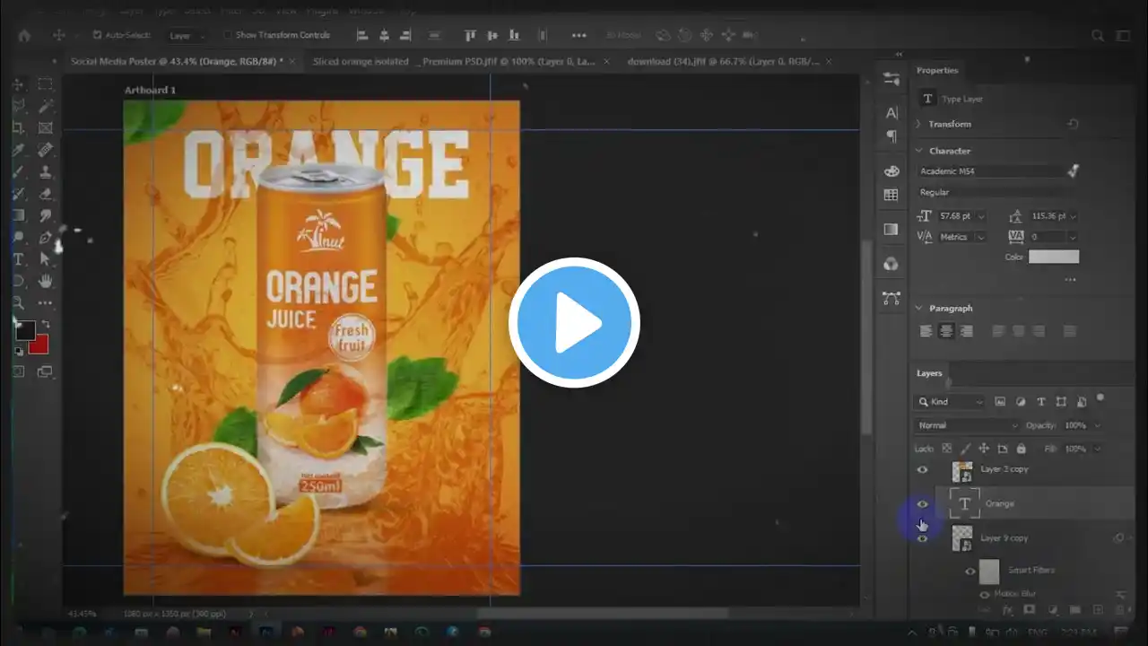Choose the Pen tool
Screen dimensions: 1148x646
(x=45, y=239)
